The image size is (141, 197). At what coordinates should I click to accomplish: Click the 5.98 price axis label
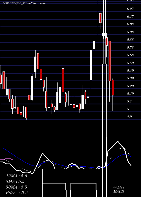(130, 32)
